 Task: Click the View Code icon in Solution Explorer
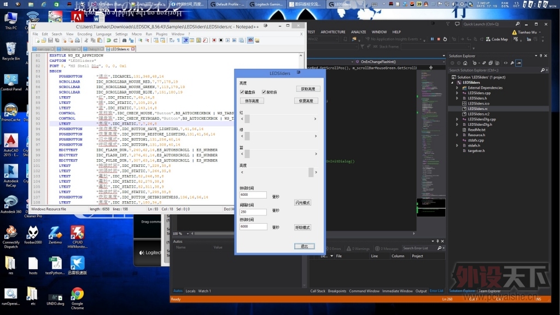coord(506,63)
